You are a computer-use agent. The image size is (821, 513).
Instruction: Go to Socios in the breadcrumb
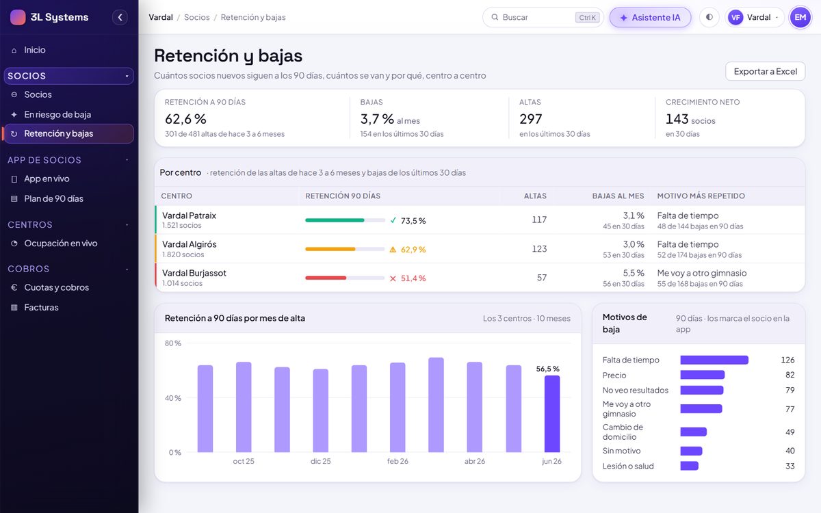[197, 17]
